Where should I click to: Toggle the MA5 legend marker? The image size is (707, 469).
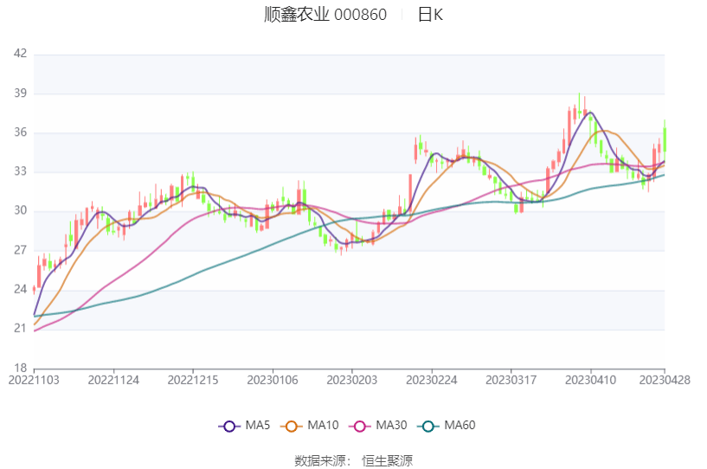pyautogui.click(x=229, y=426)
